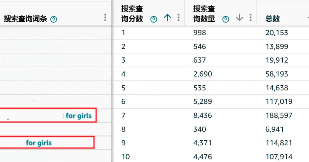Image resolution: width=309 pixels, height=162 pixels.
Task: Click the 搜索查询分数 column header text
Action: [132, 14]
